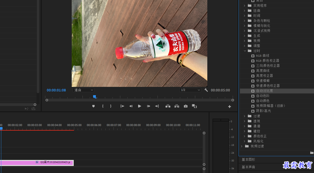Mark Out point with the right brace
Screen dimensions: 314x173
111,106
